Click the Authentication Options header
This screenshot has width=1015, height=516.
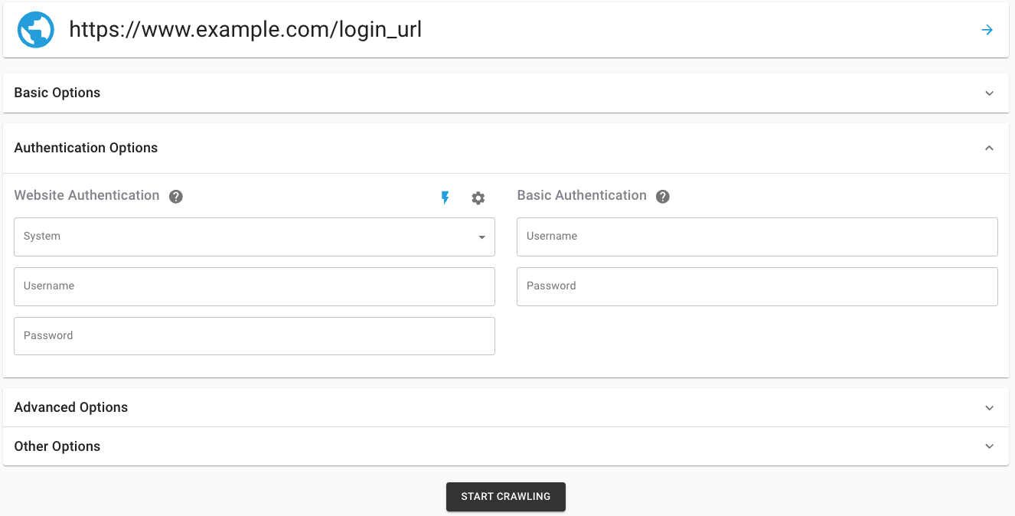86,148
